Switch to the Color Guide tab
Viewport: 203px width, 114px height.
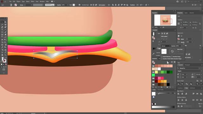click(160, 90)
